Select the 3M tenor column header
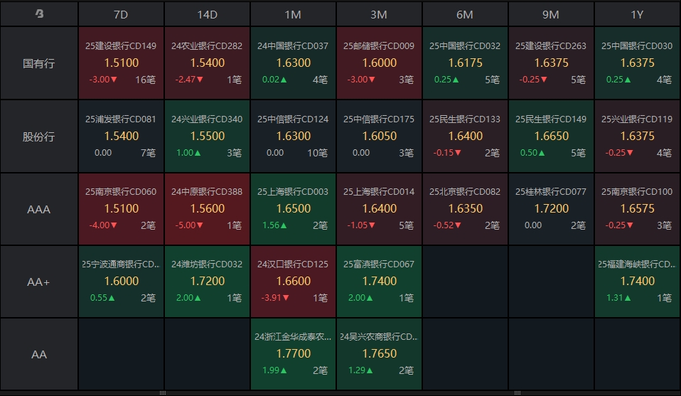 point(379,14)
